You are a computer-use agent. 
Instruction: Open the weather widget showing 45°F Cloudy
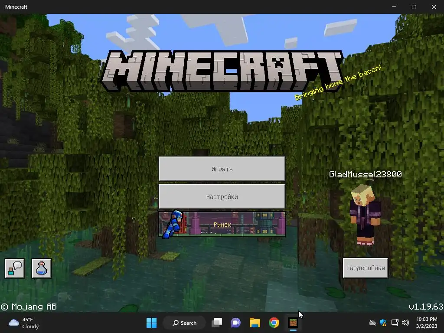(x=24, y=323)
